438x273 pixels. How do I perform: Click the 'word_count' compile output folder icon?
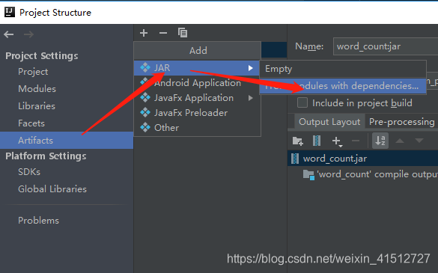click(x=308, y=175)
